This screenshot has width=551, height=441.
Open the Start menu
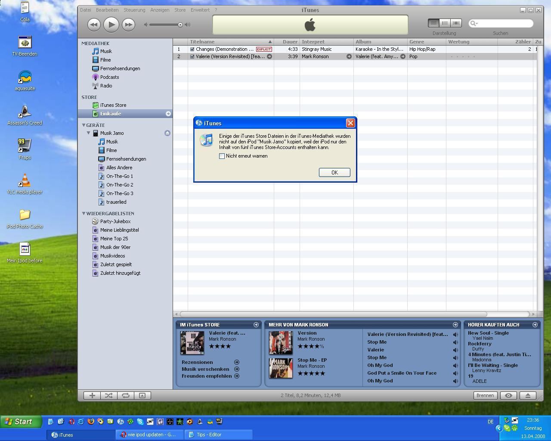(21, 422)
